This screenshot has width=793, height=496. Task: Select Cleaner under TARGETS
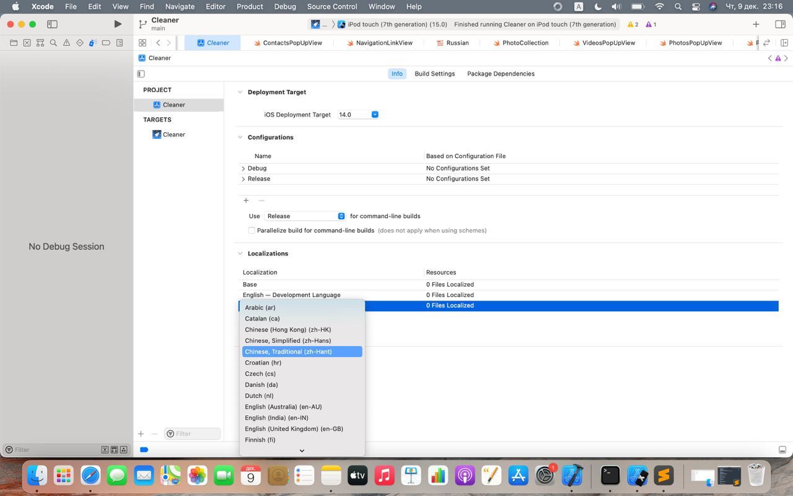pyautogui.click(x=179, y=135)
